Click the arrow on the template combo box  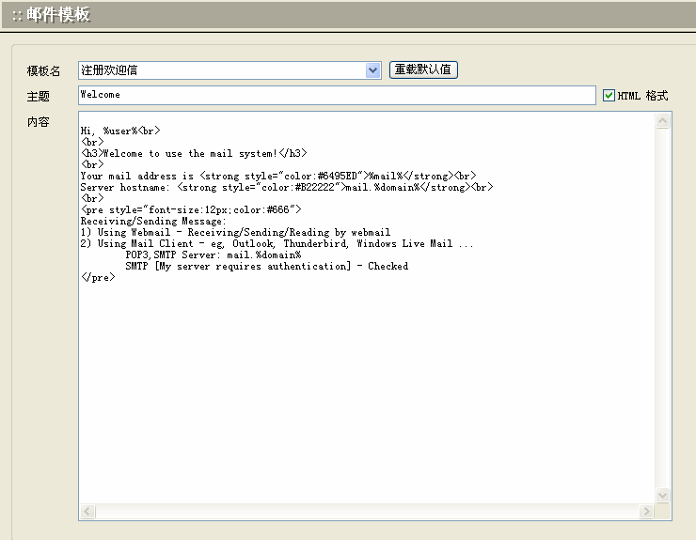point(372,70)
